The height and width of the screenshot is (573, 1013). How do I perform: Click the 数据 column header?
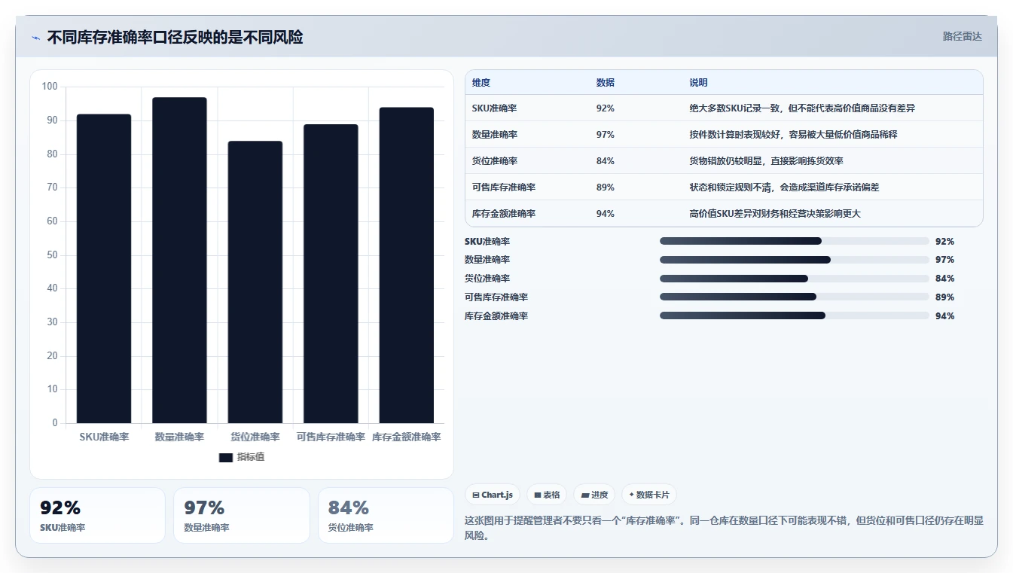click(606, 83)
